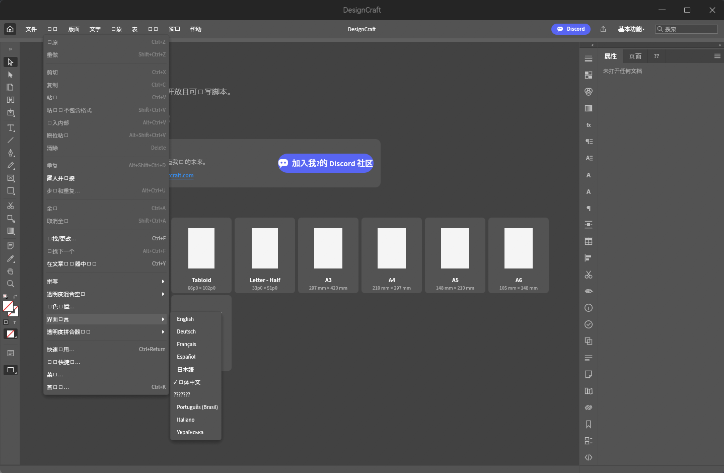Select the Pen tool

[11, 153]
